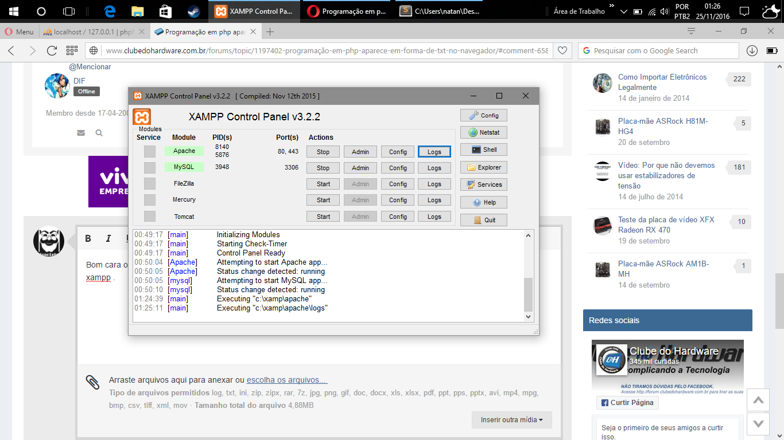The width and height of the screenshot is (784, 440).
Task: Open Opera downloads icon
Action: (752, 50)
